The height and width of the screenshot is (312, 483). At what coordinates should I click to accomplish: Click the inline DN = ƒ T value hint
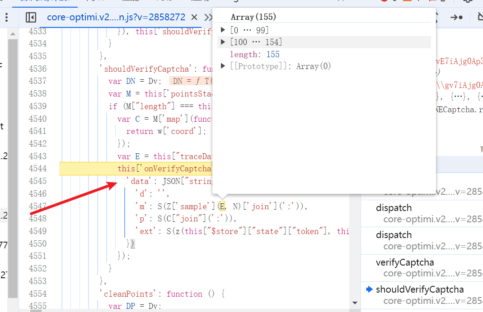tap(191, 81)
